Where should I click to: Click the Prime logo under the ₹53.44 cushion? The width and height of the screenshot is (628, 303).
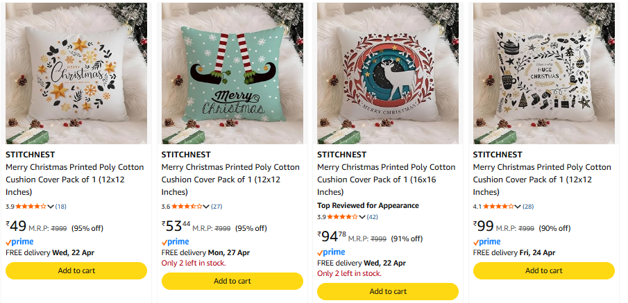click(x=175, y=242)
